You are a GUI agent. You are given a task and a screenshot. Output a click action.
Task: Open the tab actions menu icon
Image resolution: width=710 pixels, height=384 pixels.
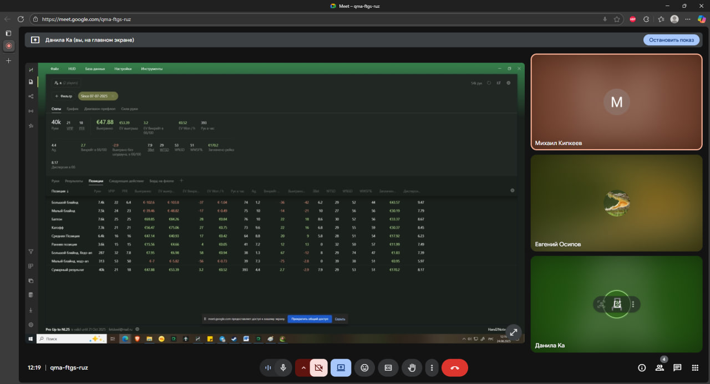pos(8,33)
